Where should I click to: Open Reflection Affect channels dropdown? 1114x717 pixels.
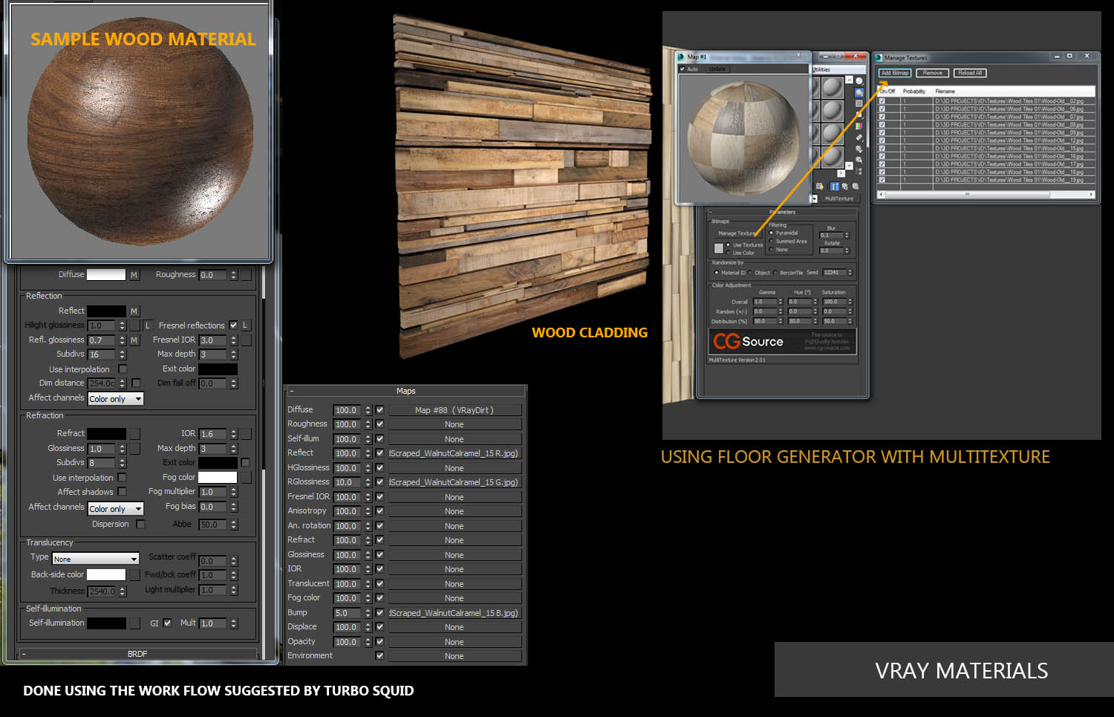115,399
